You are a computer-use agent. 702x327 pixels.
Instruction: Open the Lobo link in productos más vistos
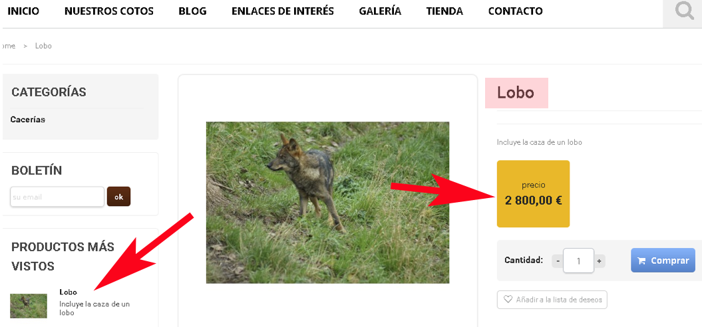[68, 292]
